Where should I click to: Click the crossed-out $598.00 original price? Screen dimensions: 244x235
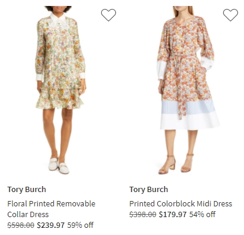(21, 225)
